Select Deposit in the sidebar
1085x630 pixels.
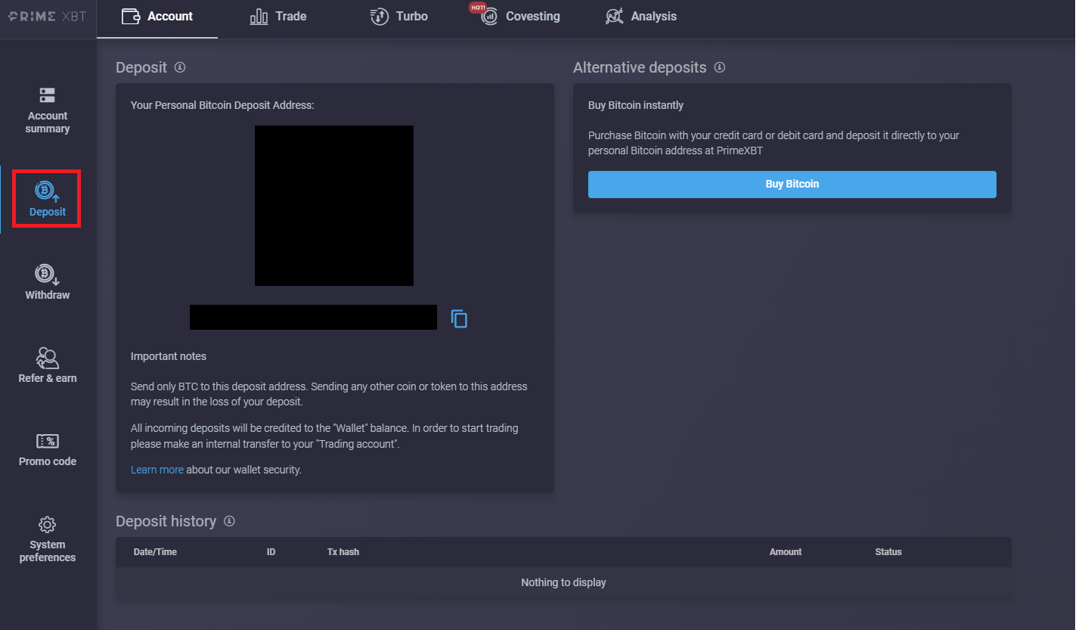(48, 198)
